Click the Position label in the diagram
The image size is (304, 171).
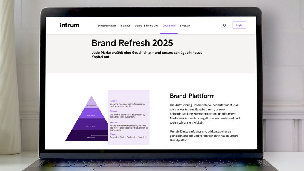114,122
